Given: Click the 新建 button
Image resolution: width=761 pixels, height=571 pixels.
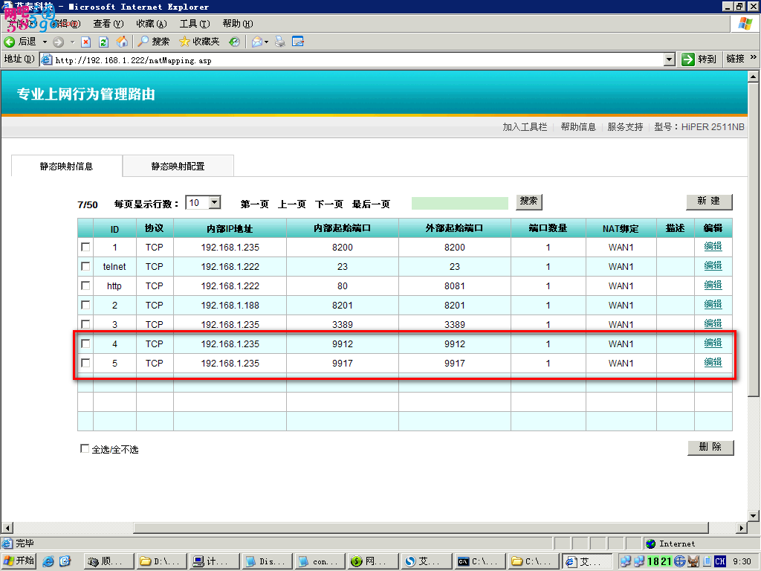Looking at the screenshot, I should [709, 201].
